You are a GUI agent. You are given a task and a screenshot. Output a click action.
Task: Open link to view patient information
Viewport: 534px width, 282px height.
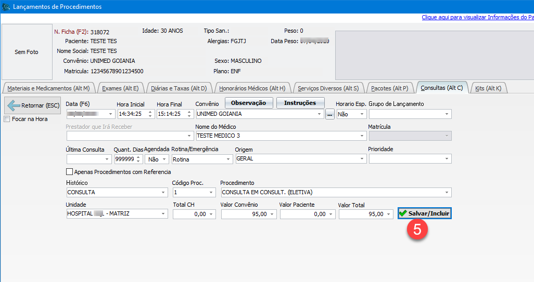click(x=477, y=17)
